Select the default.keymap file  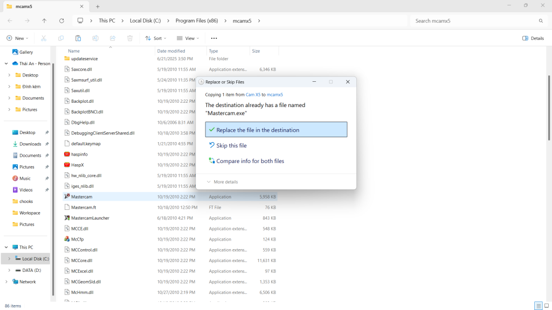[86, 143]
